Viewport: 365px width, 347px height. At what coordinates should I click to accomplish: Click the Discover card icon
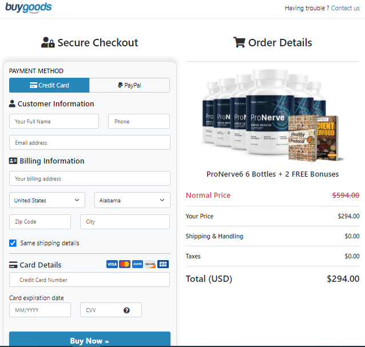[x=150, y=264]
